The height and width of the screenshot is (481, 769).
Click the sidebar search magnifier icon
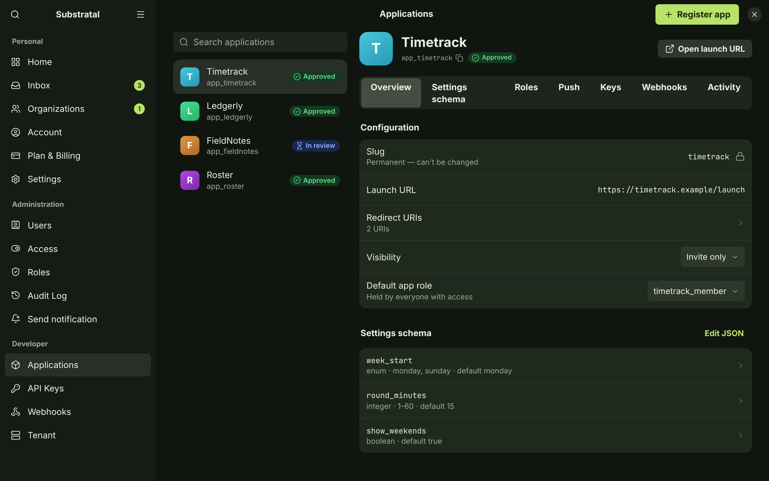[x=15, y=14]
